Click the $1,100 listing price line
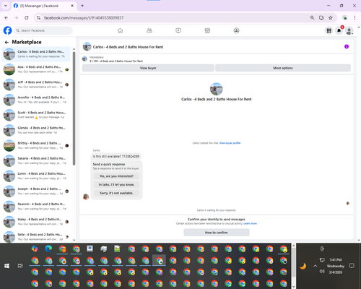This screenshot has width=361, height=289. (116, 61)
